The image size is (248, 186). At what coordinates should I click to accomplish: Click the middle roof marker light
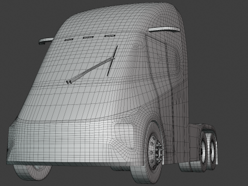(x=88, y=37)
